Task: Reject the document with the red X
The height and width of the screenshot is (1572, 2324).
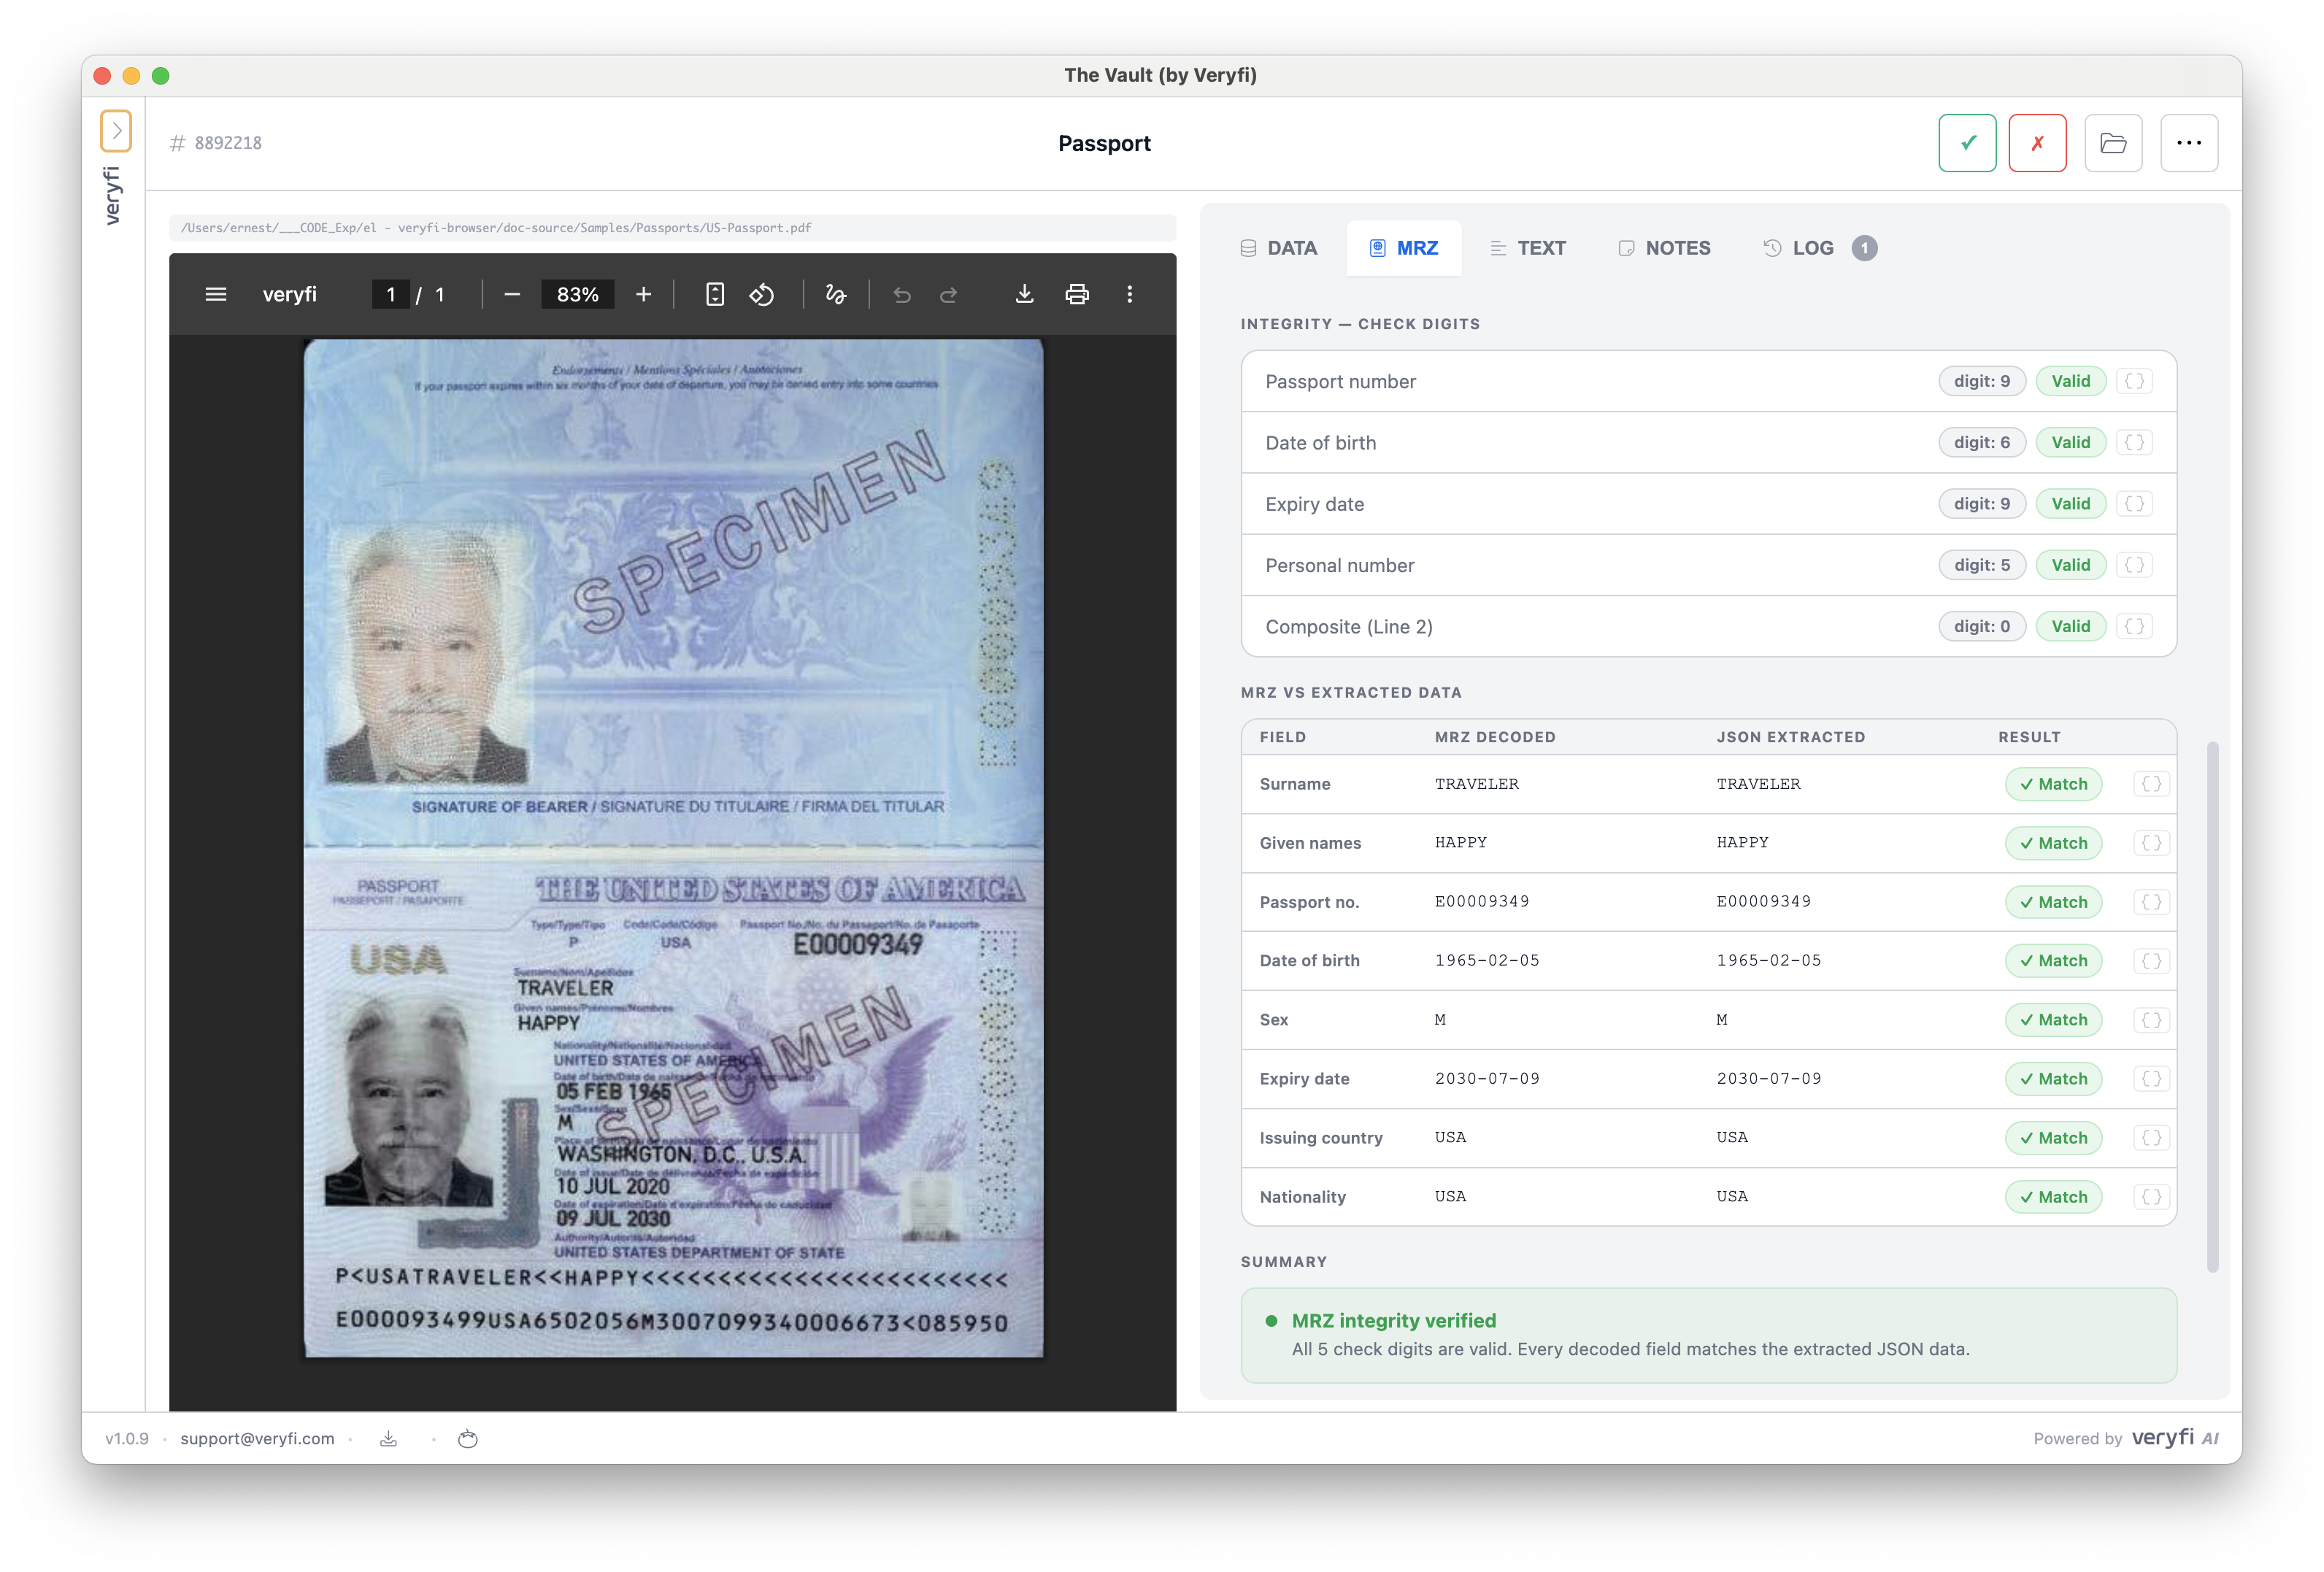Action: pos(2037,142)
